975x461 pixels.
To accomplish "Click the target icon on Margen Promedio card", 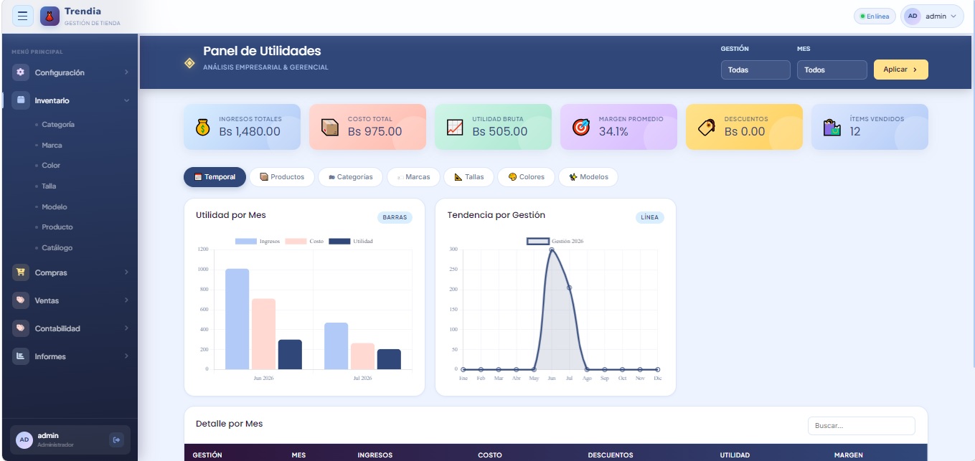I will pos(581,127).
